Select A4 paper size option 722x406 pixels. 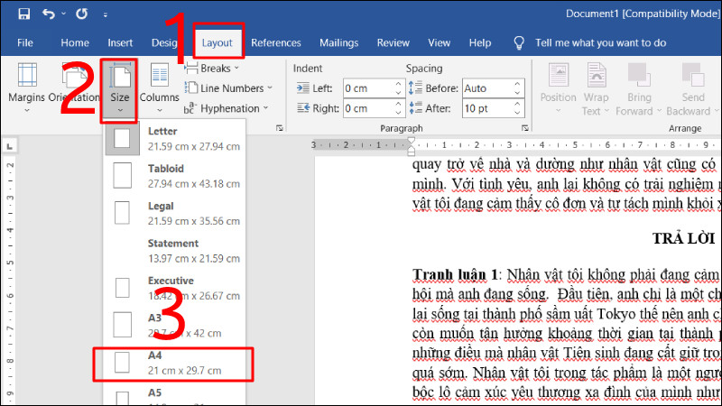coord(177,363)
